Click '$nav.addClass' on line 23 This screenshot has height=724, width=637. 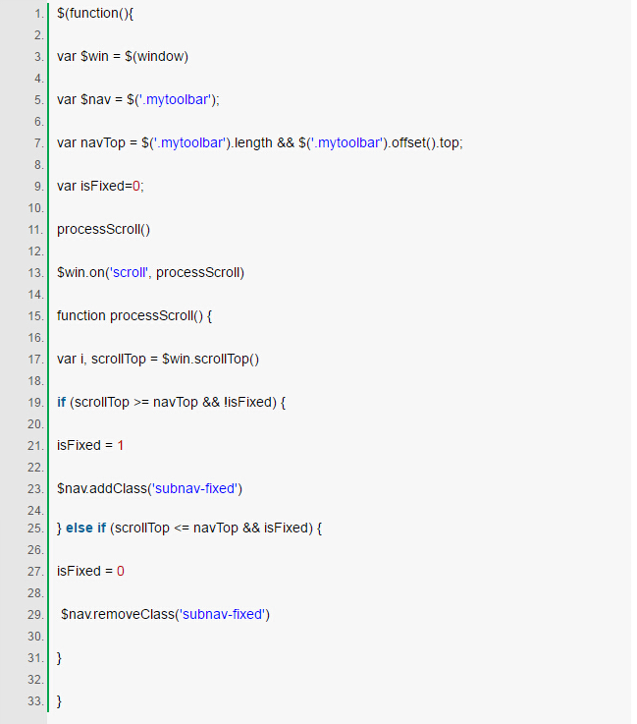click(102, 488)
